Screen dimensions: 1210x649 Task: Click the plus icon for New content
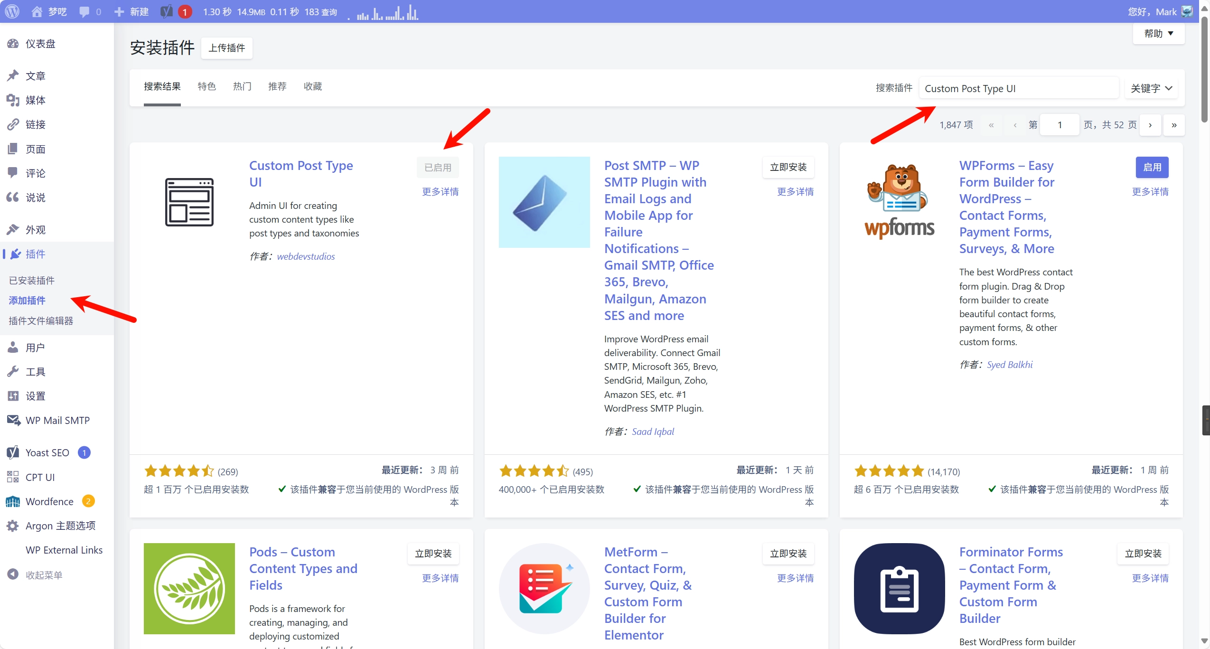[x=119, y=11]
